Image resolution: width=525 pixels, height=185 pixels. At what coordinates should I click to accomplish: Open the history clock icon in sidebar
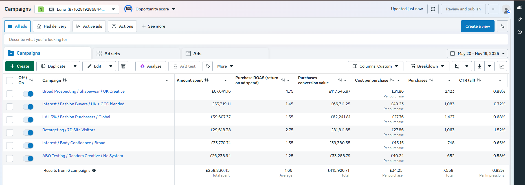(520, 32)
